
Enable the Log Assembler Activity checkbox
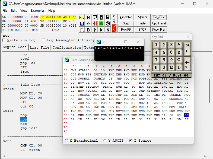(43, 40)
